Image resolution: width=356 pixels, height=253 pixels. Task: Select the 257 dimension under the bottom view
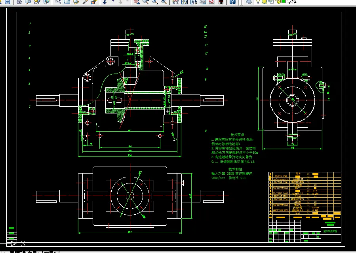[x=129, y=232]
